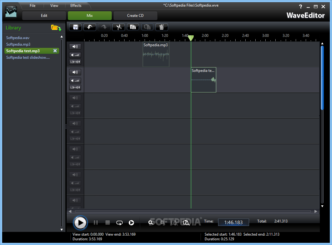Undo the last action
Viewport: 332px width, 245px height.
(x=90, y=27)
